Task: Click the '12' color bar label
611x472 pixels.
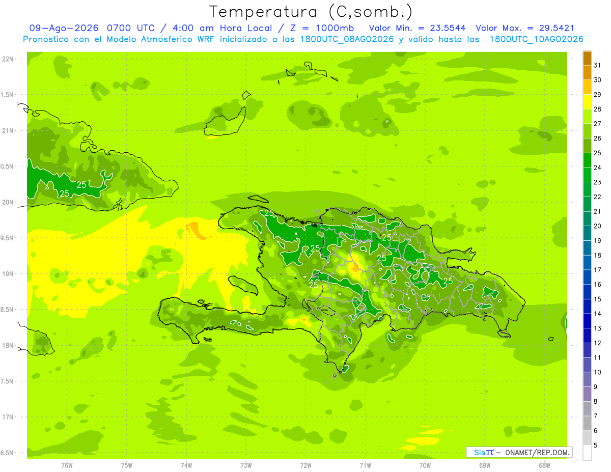Action: pyautogui.click(x=597, y=343)
